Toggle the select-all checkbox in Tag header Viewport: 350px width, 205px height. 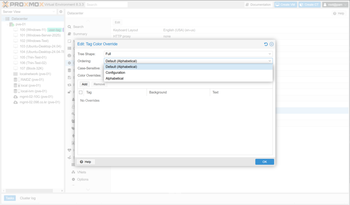(81, 92)
